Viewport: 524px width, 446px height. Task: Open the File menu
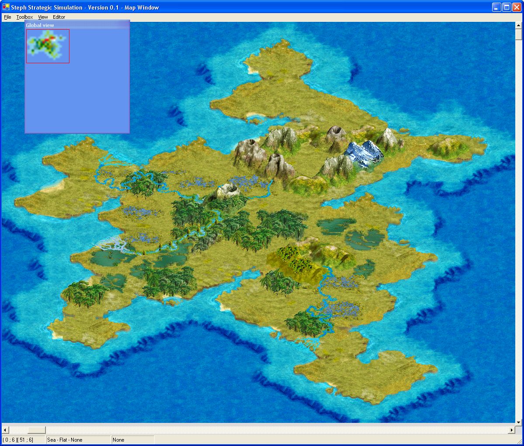click(7, 17)
